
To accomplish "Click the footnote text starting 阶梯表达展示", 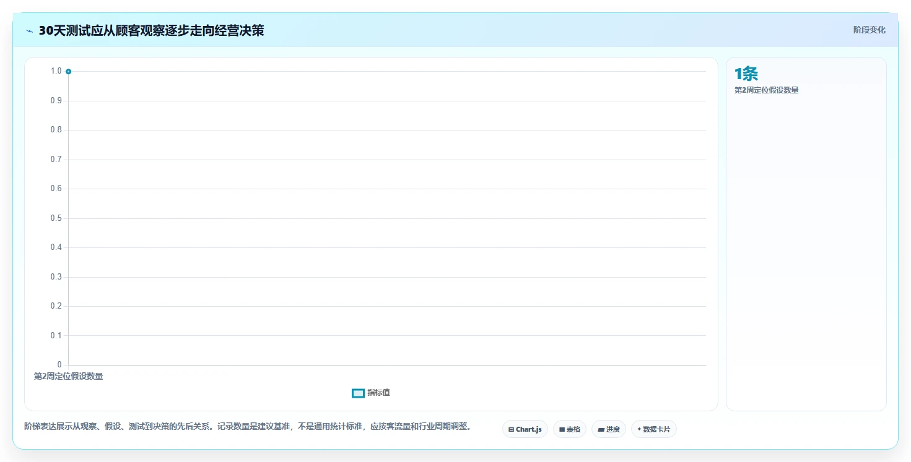I will click(x=248, y=427).
